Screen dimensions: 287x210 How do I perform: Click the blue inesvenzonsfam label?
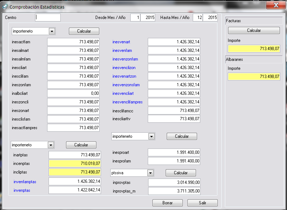click(126, 85)
